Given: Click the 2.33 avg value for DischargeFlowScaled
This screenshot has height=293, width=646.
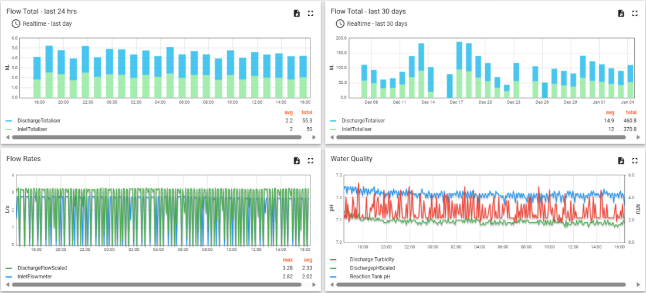Looking at the screenshot, I should [x=307, y=268].
